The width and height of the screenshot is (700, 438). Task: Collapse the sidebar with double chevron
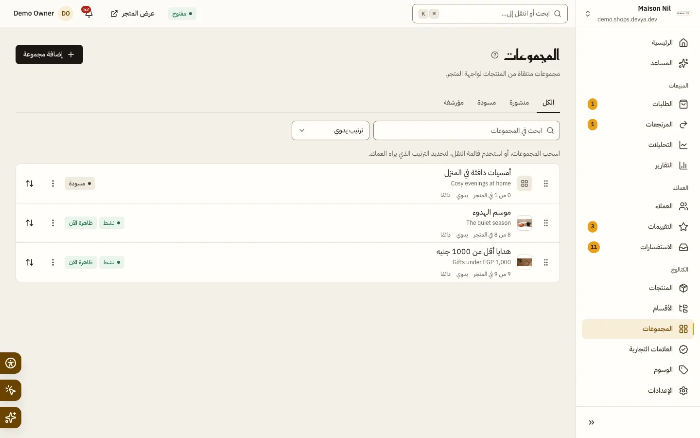click(592, 422)
